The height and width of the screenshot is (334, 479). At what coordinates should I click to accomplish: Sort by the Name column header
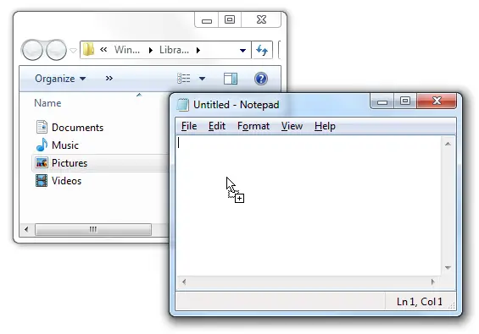pos(47,103)
